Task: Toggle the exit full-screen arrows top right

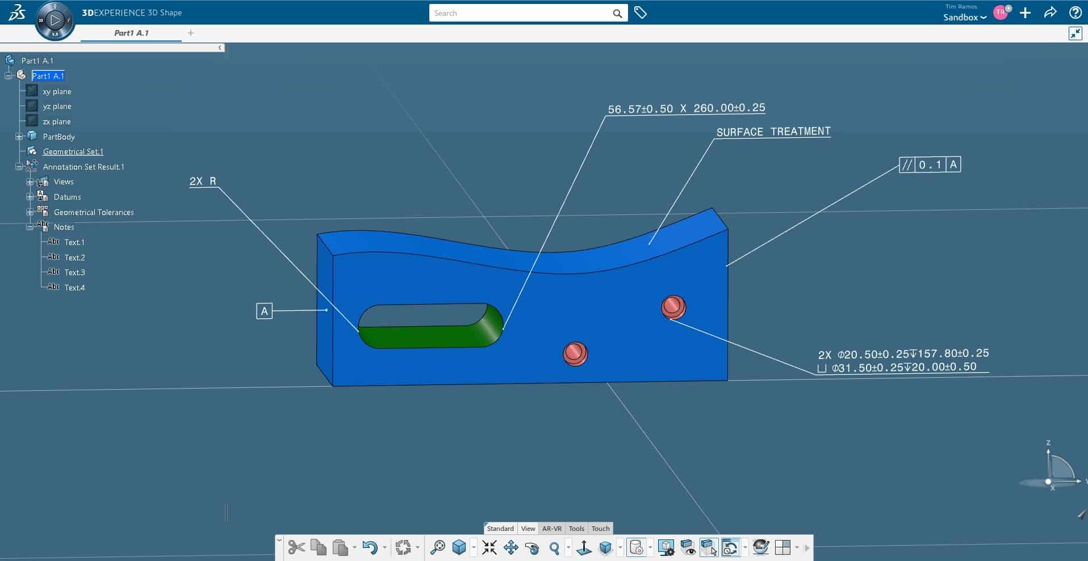Action: click(1076, 33)
